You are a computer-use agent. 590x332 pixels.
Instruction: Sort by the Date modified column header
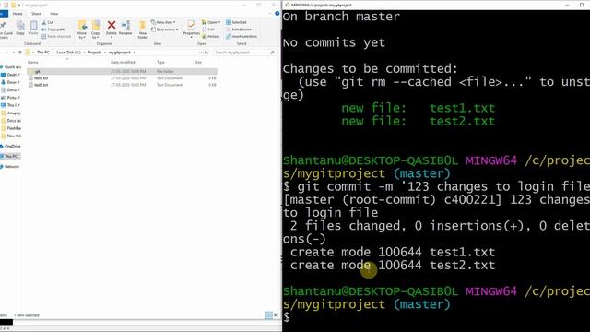tap(123, 62)
